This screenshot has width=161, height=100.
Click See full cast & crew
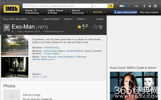click(43, 59)
